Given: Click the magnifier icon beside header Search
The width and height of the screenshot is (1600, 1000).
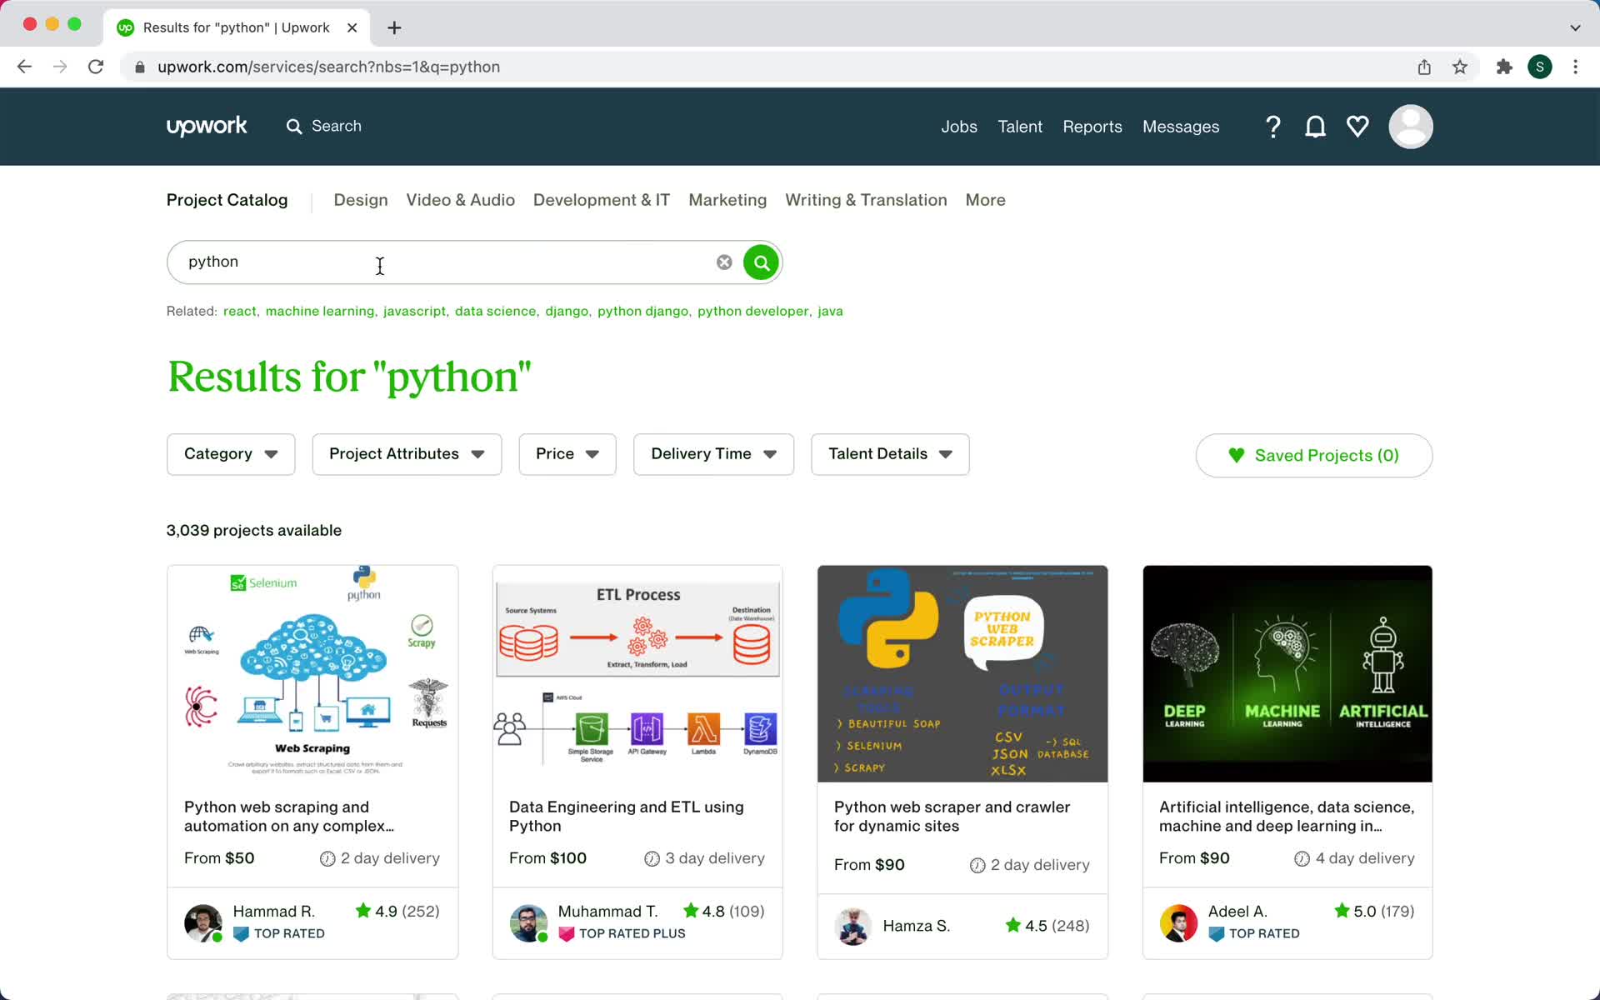Looking at the screenshot, I should tap(294, 127).
